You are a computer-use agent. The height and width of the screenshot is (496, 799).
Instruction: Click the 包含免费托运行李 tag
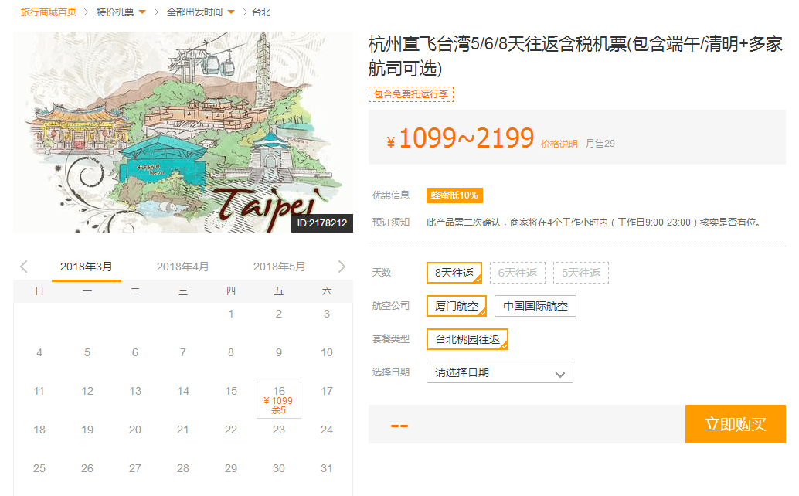[411, 94]
